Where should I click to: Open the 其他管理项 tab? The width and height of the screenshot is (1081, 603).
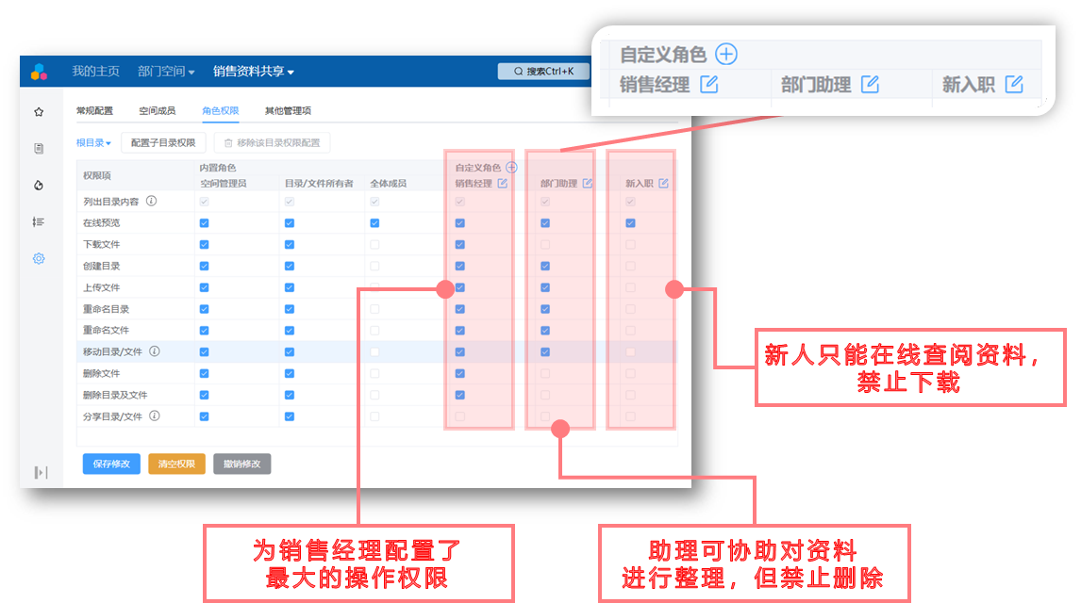289,111
